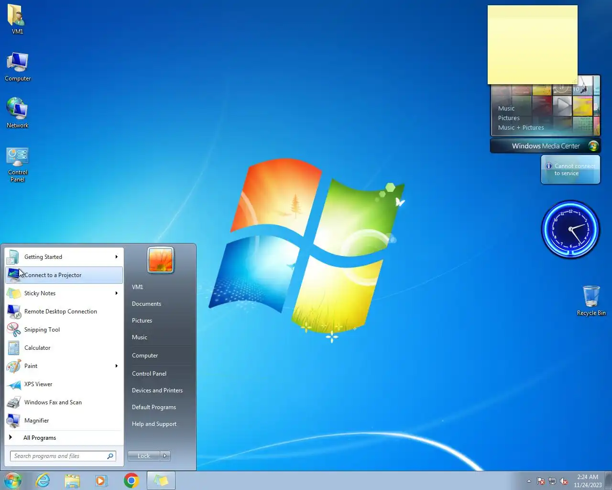This screenshot has width=612, height=490.
Task: Click the clock gadget on desktop
Action: 570,229
